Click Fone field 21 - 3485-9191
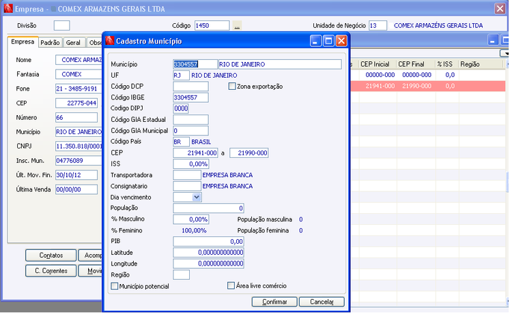The width and height of the screenshot is (512, 314). 79,89
